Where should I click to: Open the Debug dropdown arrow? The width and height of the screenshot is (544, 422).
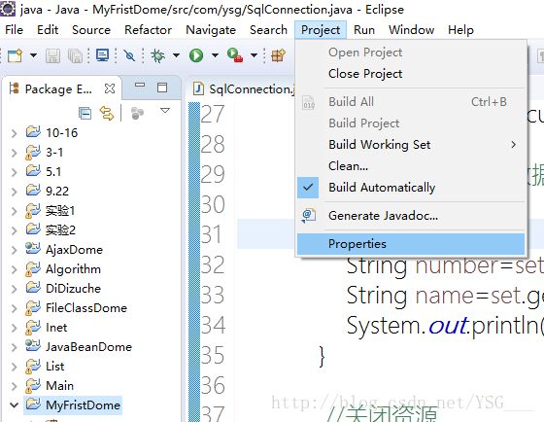(176, 55)
